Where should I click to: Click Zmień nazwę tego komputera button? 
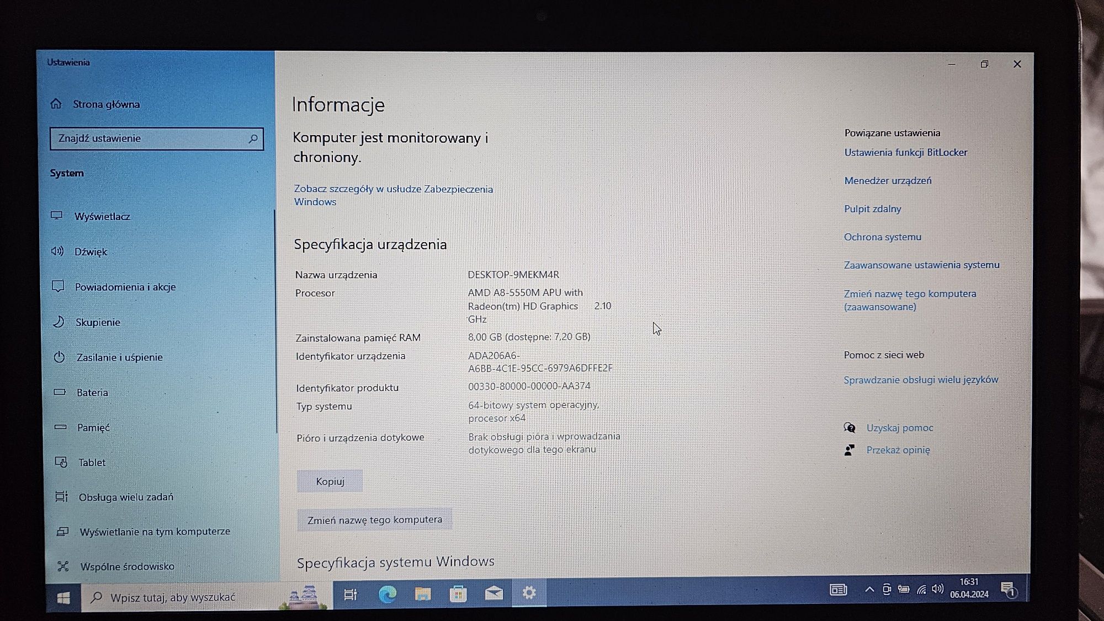tap(375, 520)
